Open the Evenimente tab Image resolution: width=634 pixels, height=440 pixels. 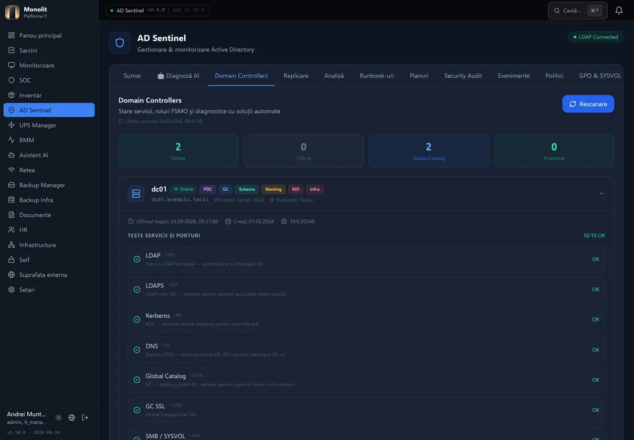pyautogui.click(x=514, y=76)
